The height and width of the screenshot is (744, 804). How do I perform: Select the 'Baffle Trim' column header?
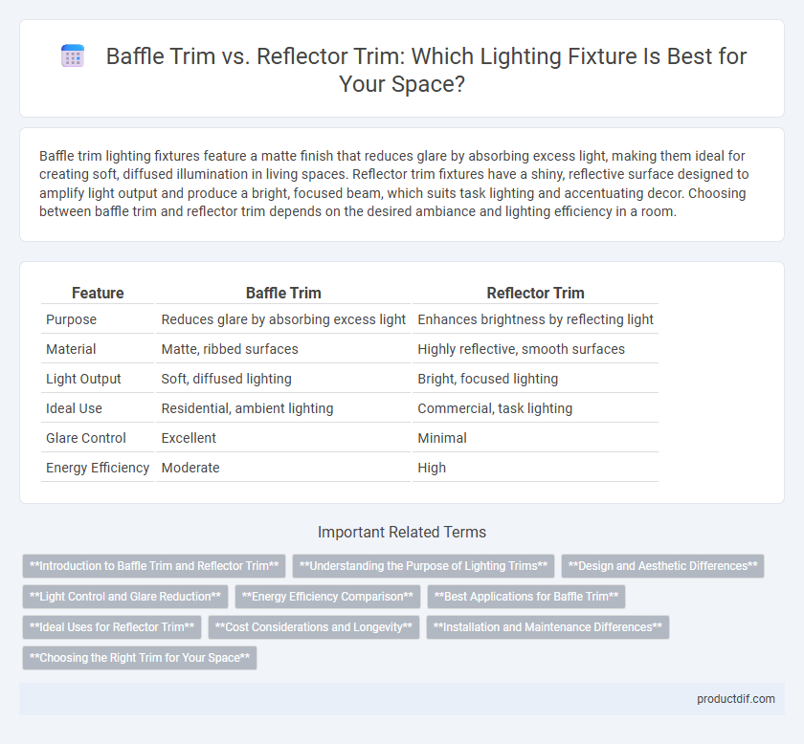pyautogui.click(x=283, y=293)
